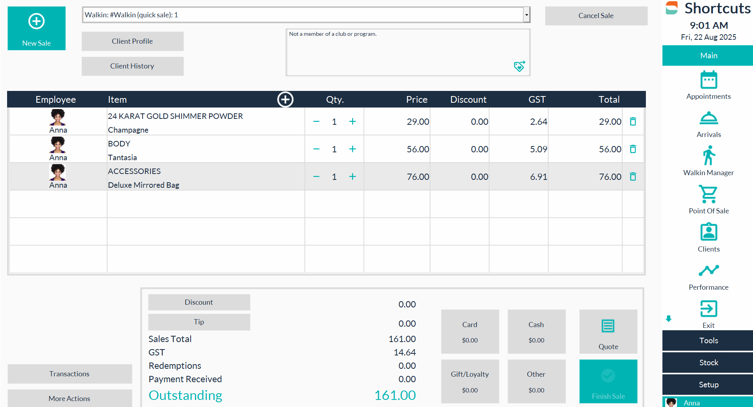This screenshot has height=407, width=753.
Task: Delete the BODY Tantasia row
Action: click(x=633, y=149)
